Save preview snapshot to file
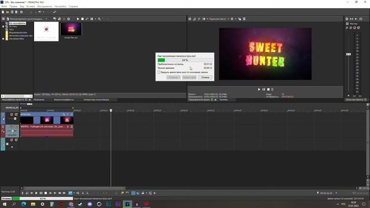 tap(244, 19)
